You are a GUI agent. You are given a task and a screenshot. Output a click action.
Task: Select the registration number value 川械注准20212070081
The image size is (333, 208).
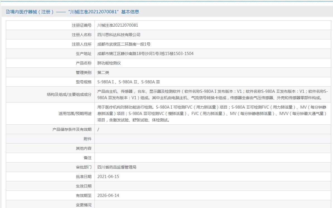click(x=118, y=25)
